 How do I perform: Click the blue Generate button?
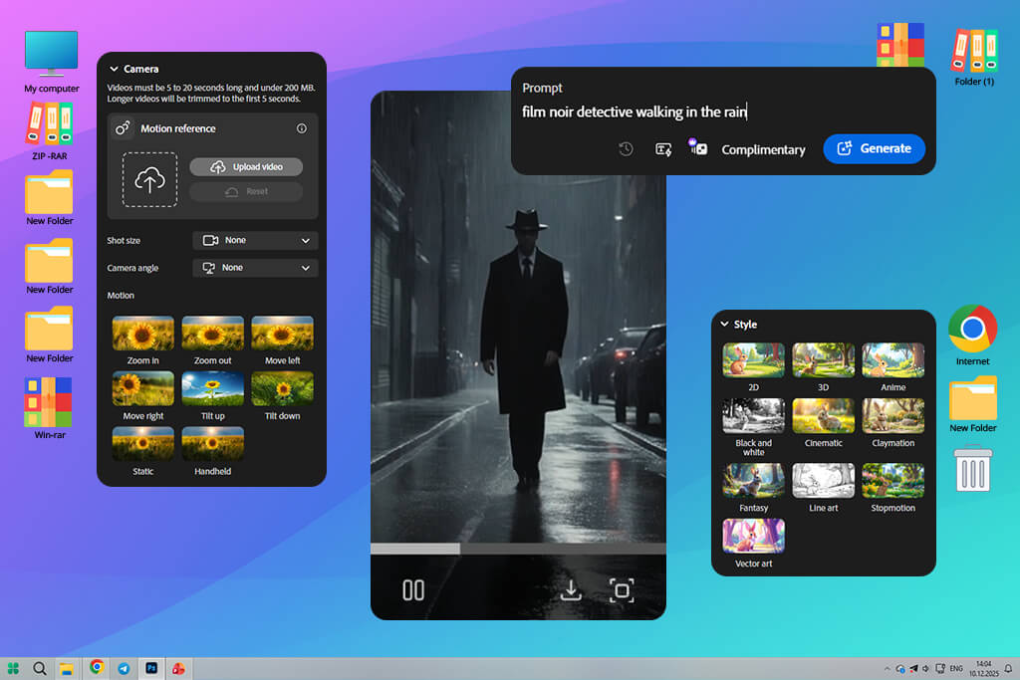(874, 149)
